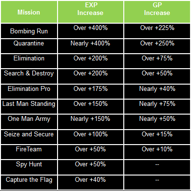Click the GP Increase header cell
191x191 pixels.
(x=157, y=12)
